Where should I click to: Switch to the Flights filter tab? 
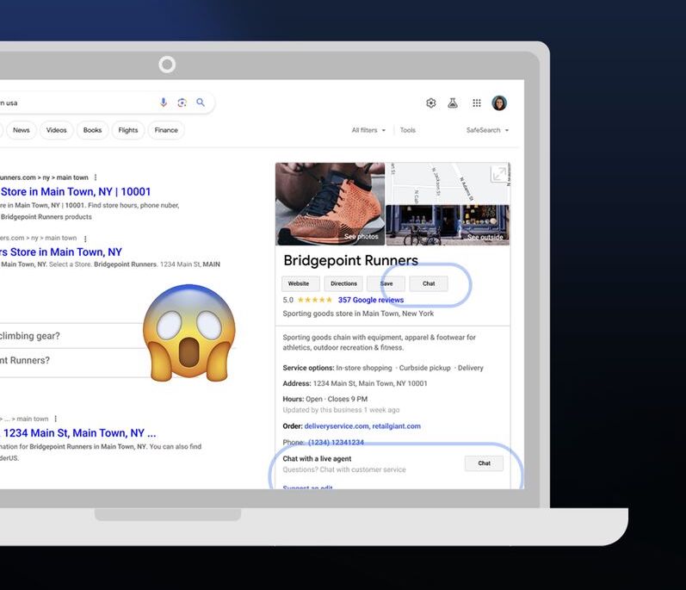point(127,130)
